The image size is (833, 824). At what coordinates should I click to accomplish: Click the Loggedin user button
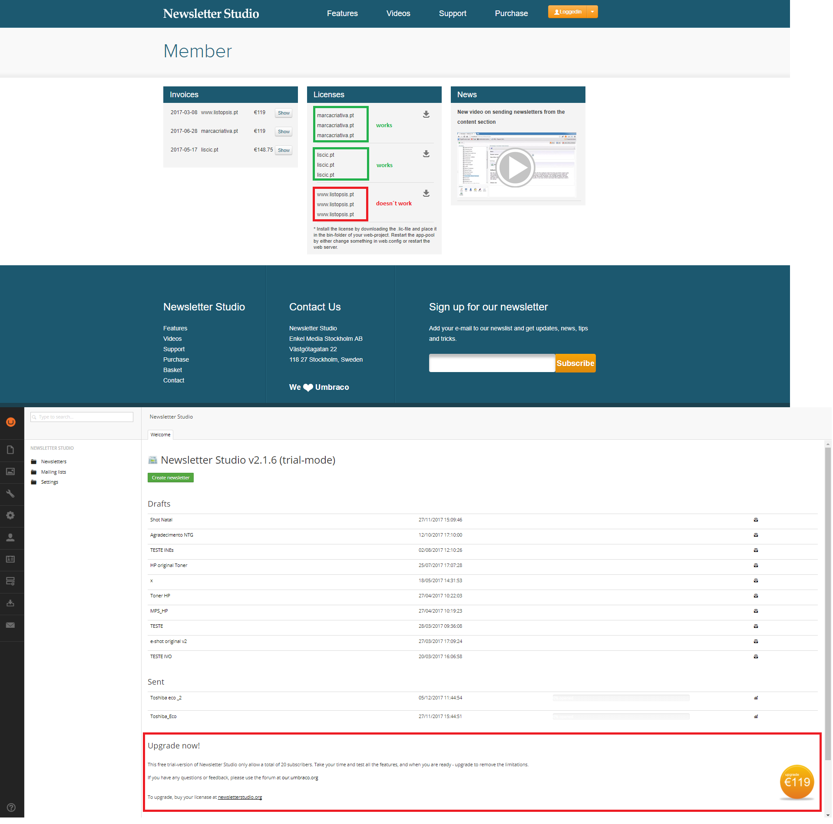tap(568, 12)
